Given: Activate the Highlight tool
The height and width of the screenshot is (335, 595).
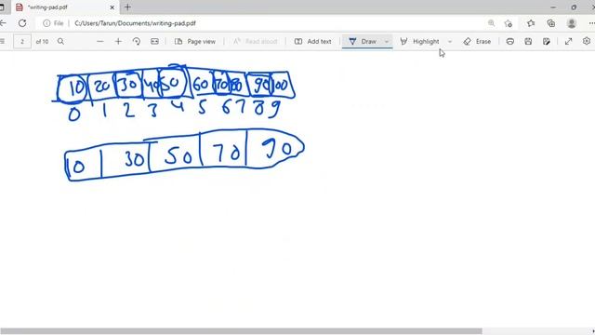Looking at the screenshot, I should pos(419,41).
